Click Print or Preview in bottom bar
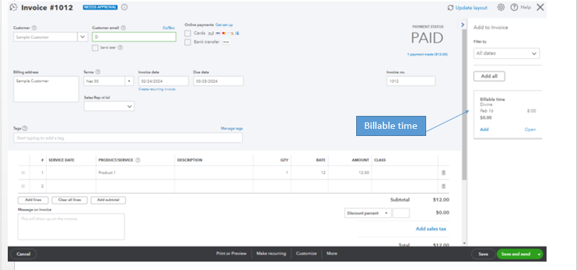The width and height of the screenshot is (577, 270). (x=231, y=253)
